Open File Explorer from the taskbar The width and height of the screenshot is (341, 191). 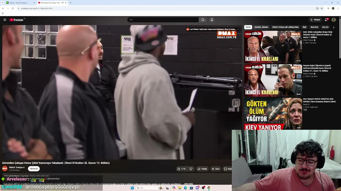coord(180,188)
